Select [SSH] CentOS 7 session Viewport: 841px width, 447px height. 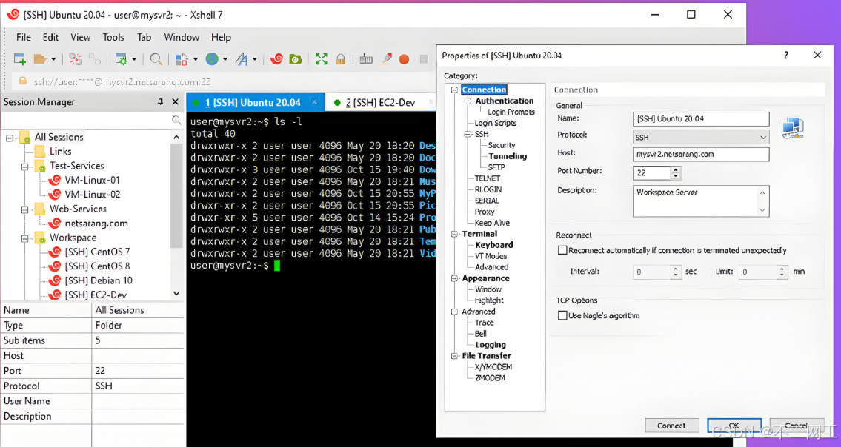click(97, 252)
